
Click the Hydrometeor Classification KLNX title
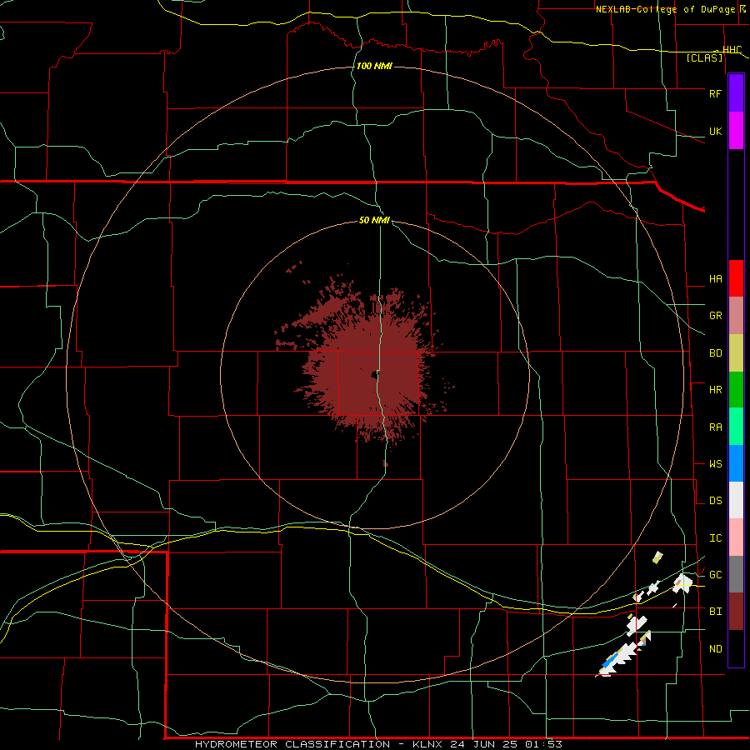[378, 744]
